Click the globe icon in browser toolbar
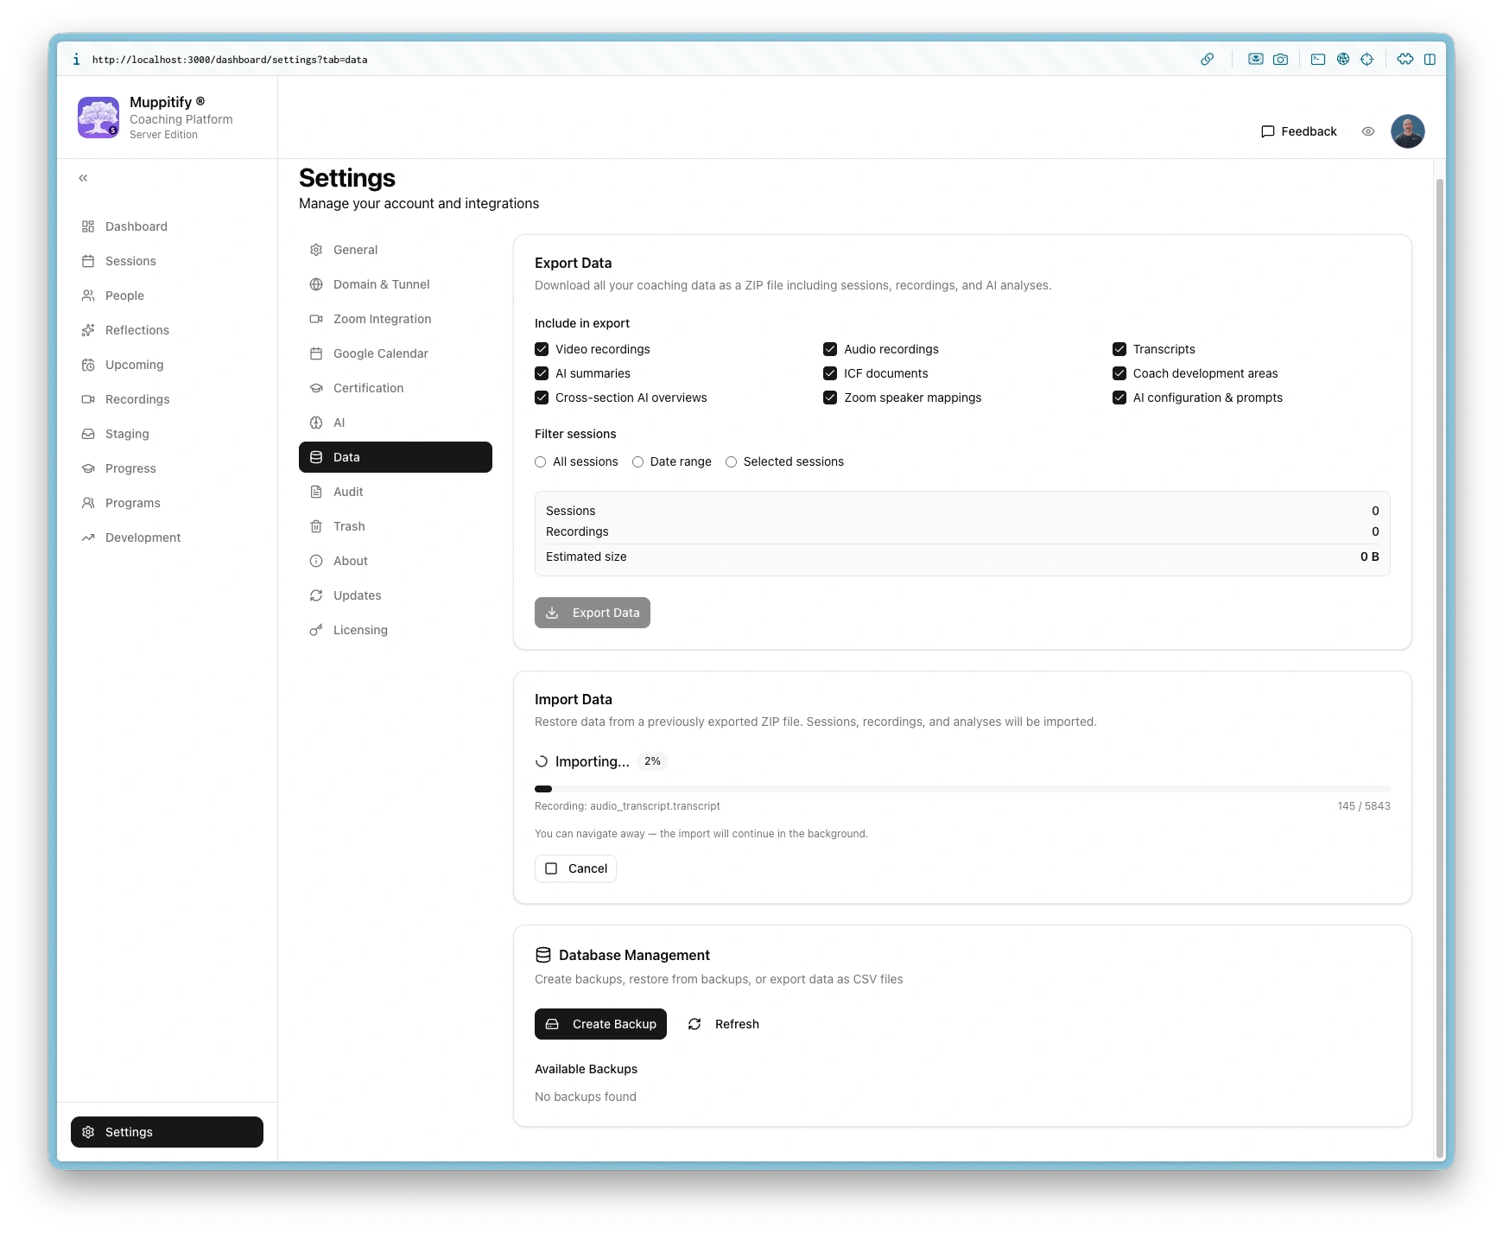 coord(1342,60)
